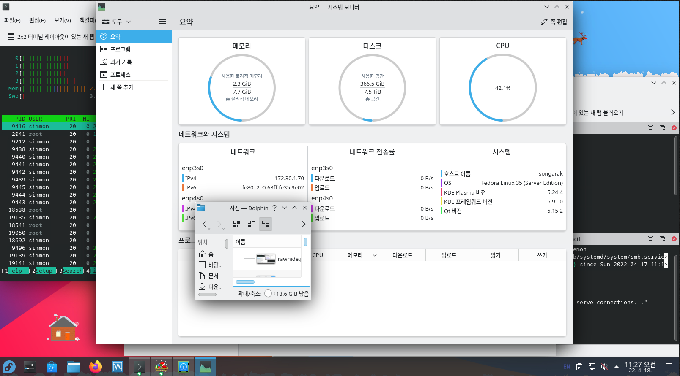Open the clock showing 11:27 오전
The height and width of the screenshot is (376, 680).
tap(640, 367)
